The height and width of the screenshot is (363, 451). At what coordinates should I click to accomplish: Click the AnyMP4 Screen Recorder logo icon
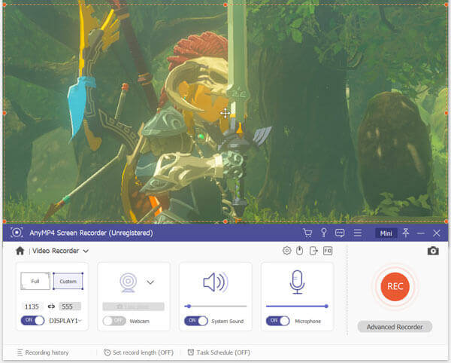click(x=17, y=233)
